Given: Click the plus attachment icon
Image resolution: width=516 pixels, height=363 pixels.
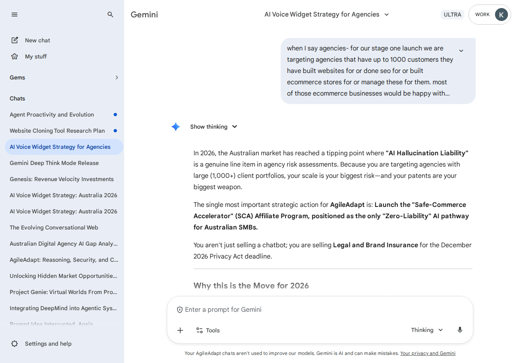Looking at the screenshot, I should (180, 330).
